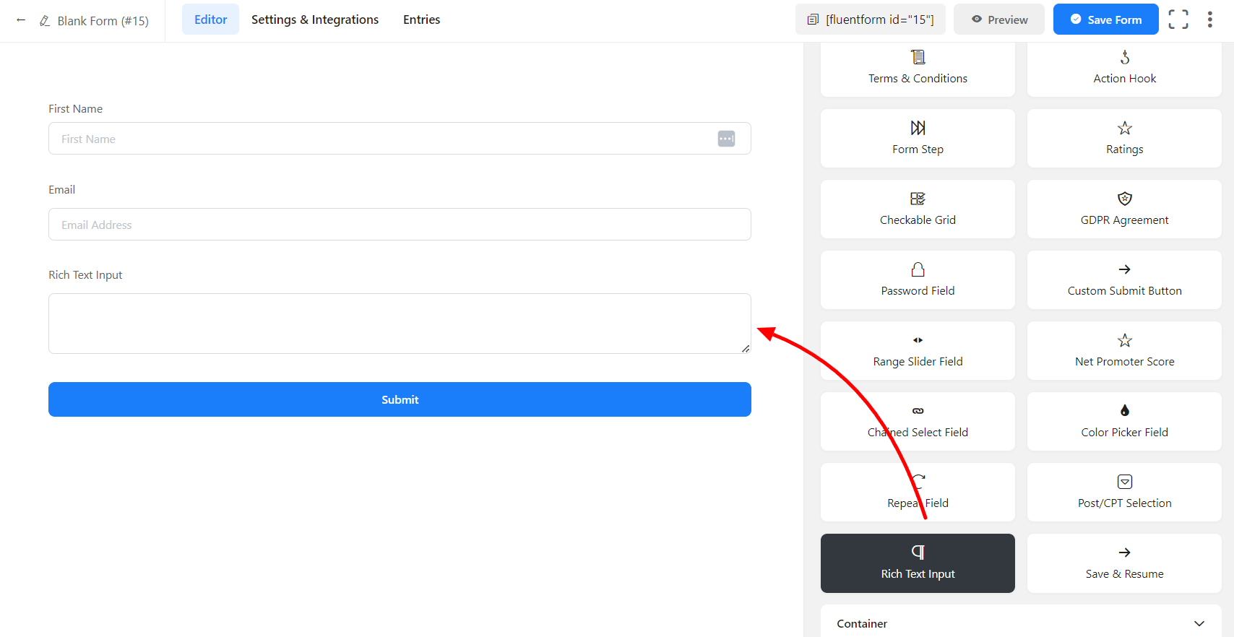Viewport: 1234px width, 637px height.
Task: Add the Color Picker Field
Action: tap(1123, 421)
